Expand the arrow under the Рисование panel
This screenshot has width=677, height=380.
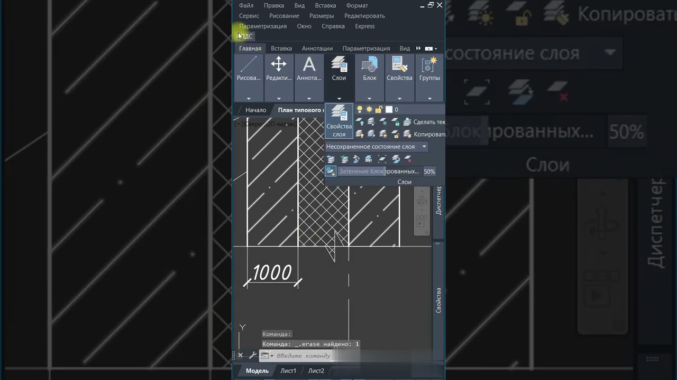coord(249,98)
